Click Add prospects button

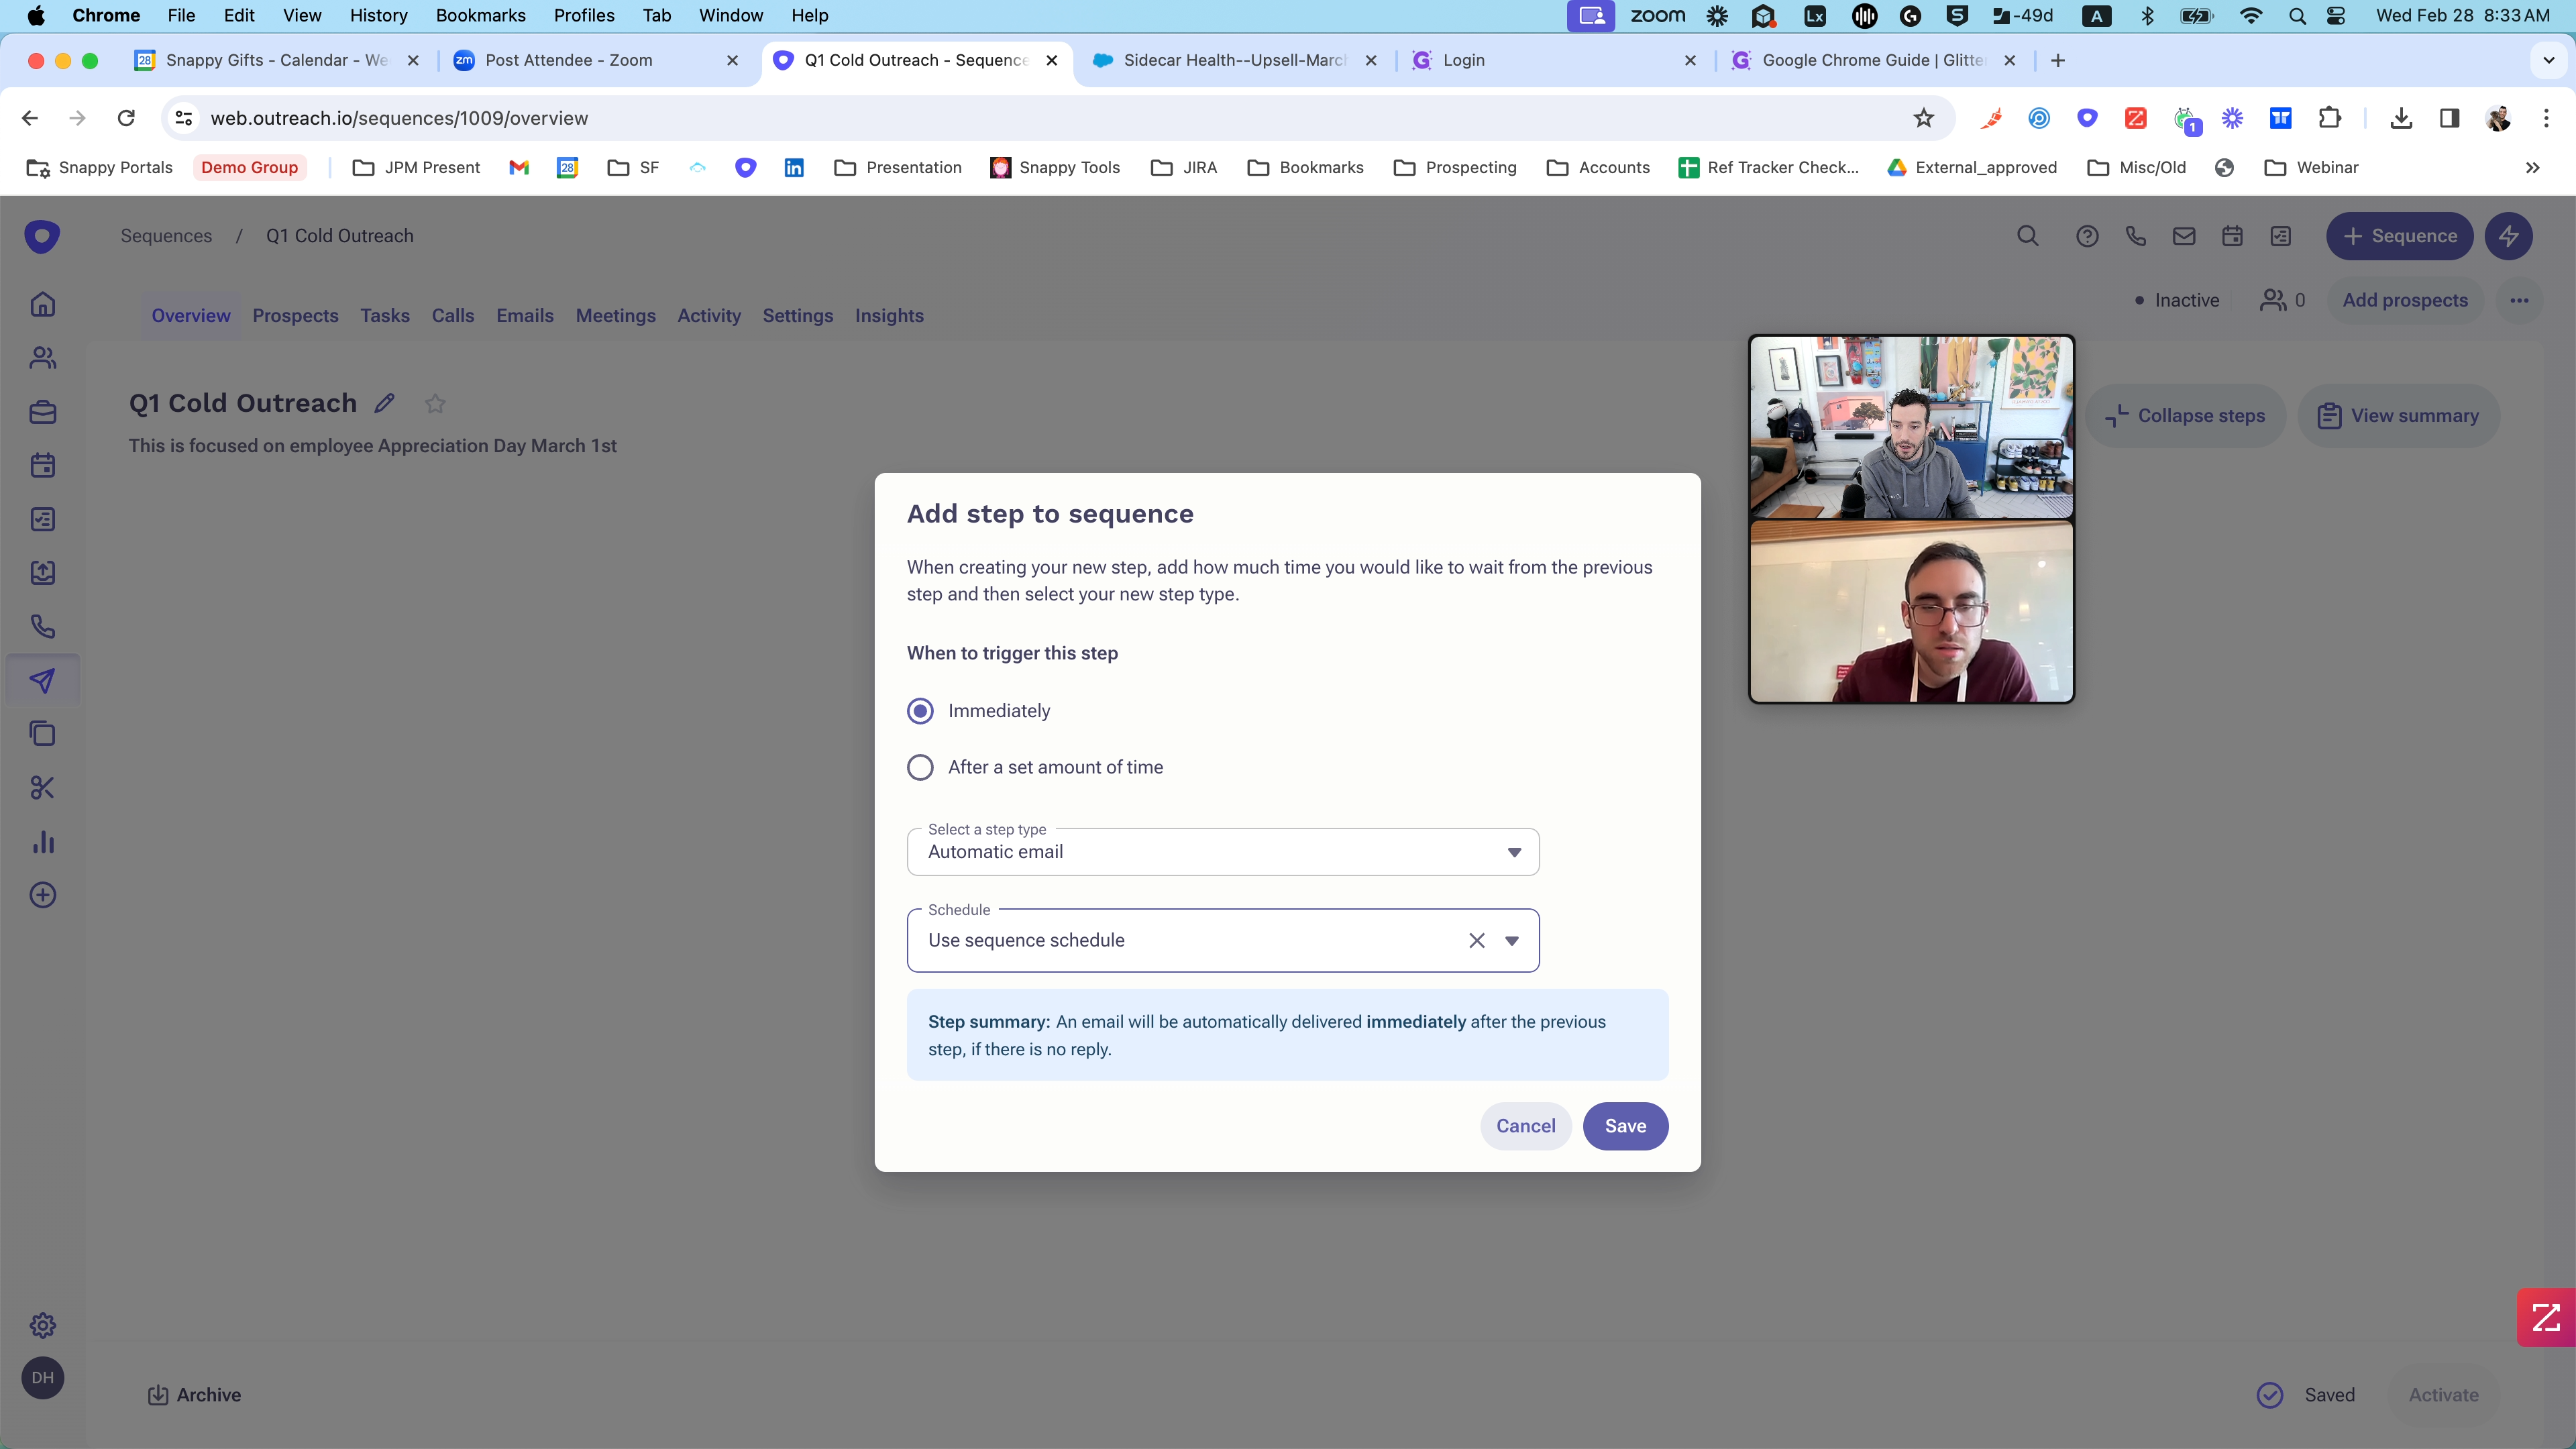pos(2405,301)
